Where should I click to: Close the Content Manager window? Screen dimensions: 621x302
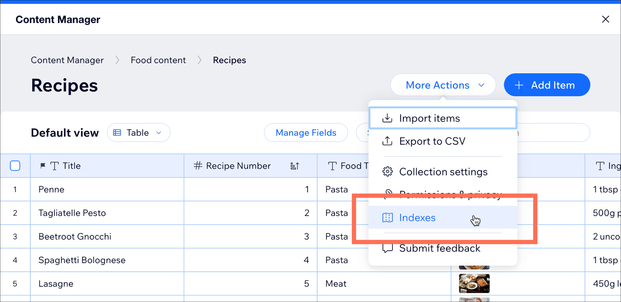(x=605, y=19)
